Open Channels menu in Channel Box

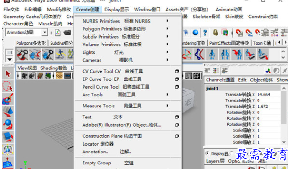click(x=220, y=80)
